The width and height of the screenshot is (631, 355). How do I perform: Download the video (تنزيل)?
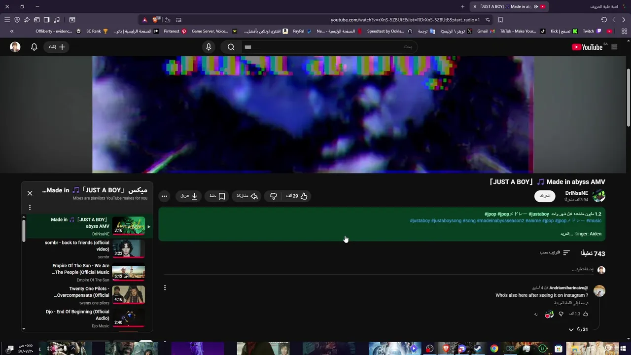(x=189, y=196)
